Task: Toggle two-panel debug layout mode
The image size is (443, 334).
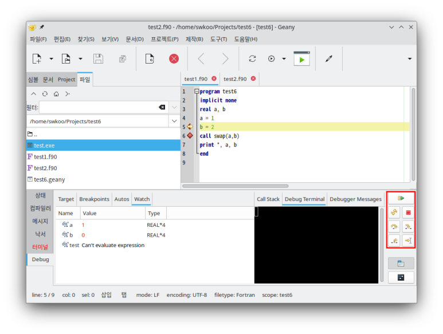Action: coord(401,277)
